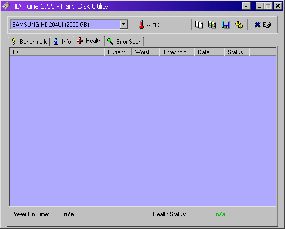Sort by the Threshold column header

pos(177,52)
